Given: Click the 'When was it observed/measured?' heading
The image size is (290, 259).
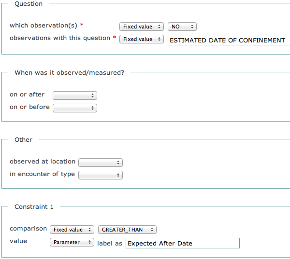Looking at the screenshot, I should [x=69, y=73].
